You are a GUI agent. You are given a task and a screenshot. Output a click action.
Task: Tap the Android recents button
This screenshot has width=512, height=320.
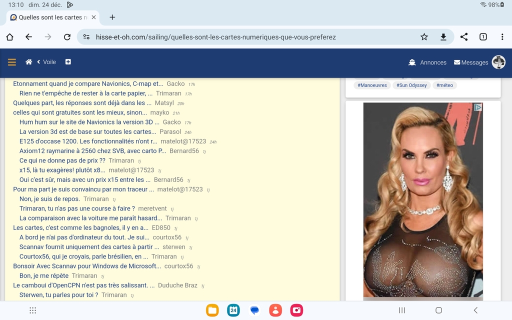[x=402, y=310]
